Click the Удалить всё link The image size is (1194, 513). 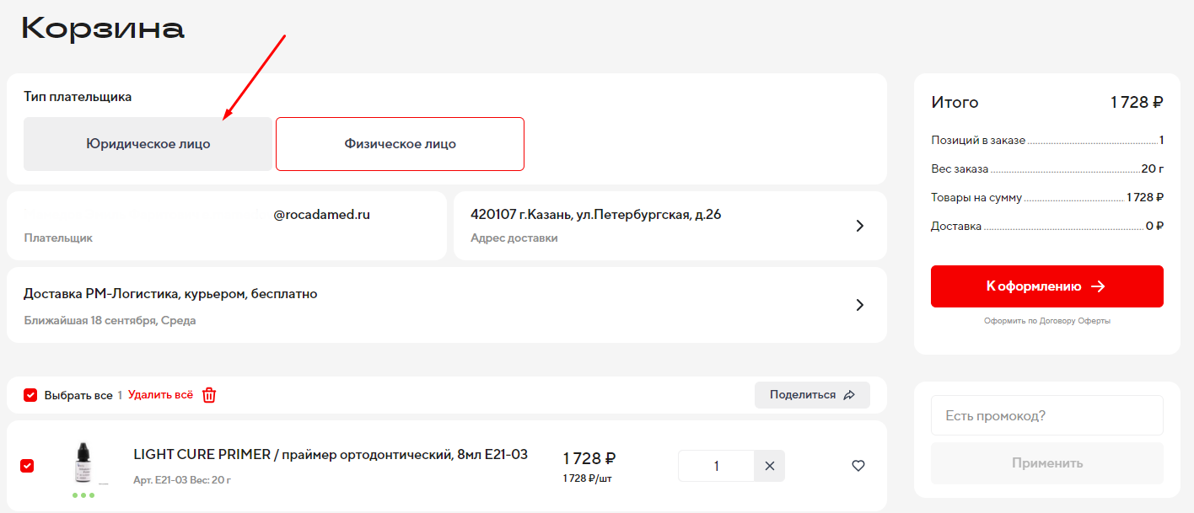pyautogui.click(x=160, y=395)
